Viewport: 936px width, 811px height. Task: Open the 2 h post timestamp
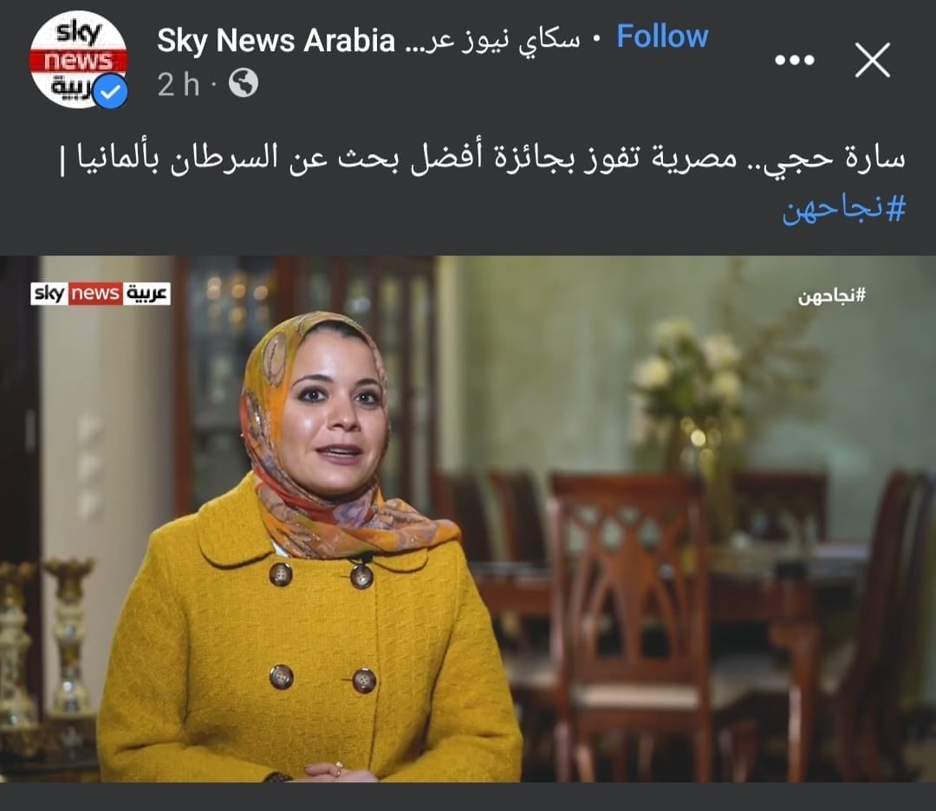(178, 84)
